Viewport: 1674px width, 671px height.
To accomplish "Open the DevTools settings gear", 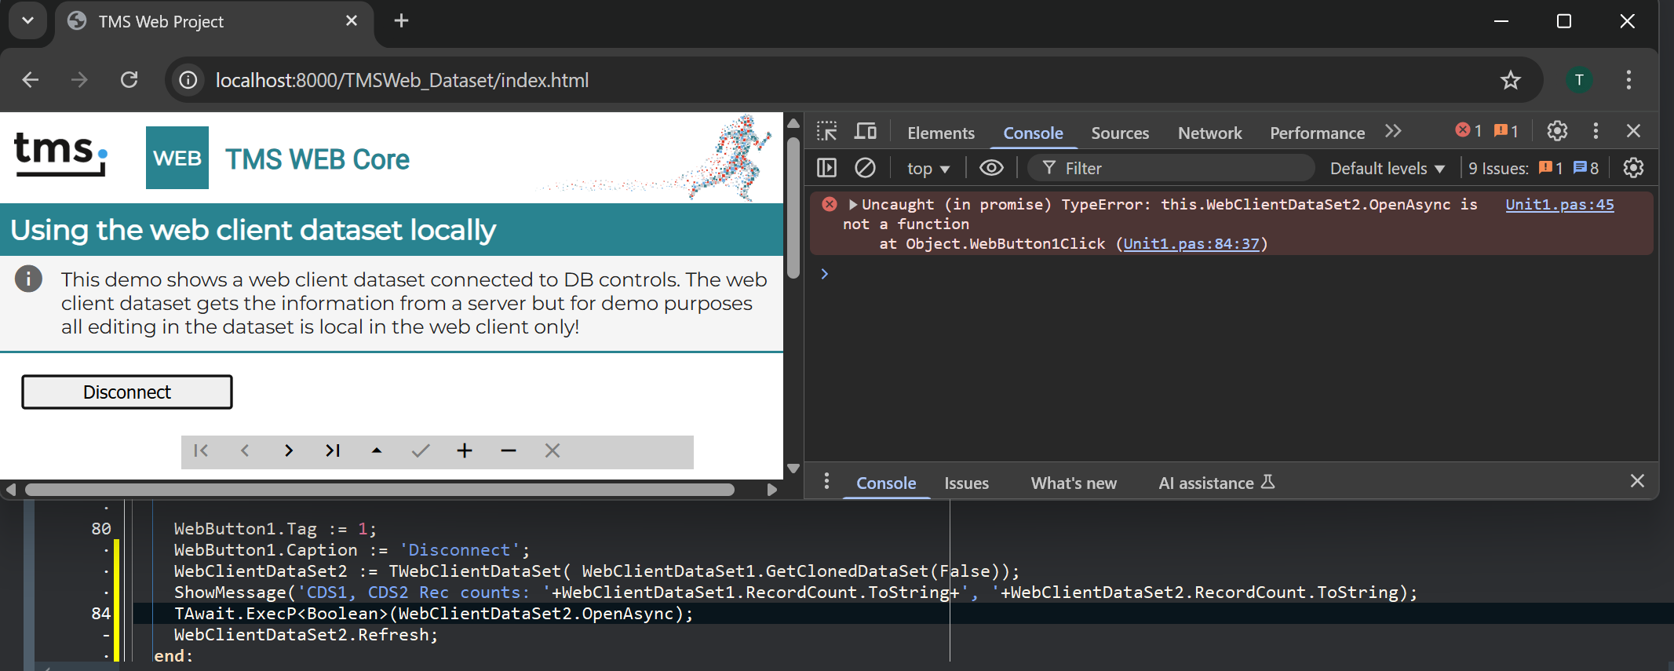I will pyautogui.click(x=1557, y=131).
